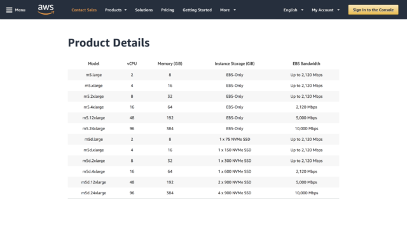
Task: Click the 1 x 75 NVMe SSD cell
Action: (235, 140)
